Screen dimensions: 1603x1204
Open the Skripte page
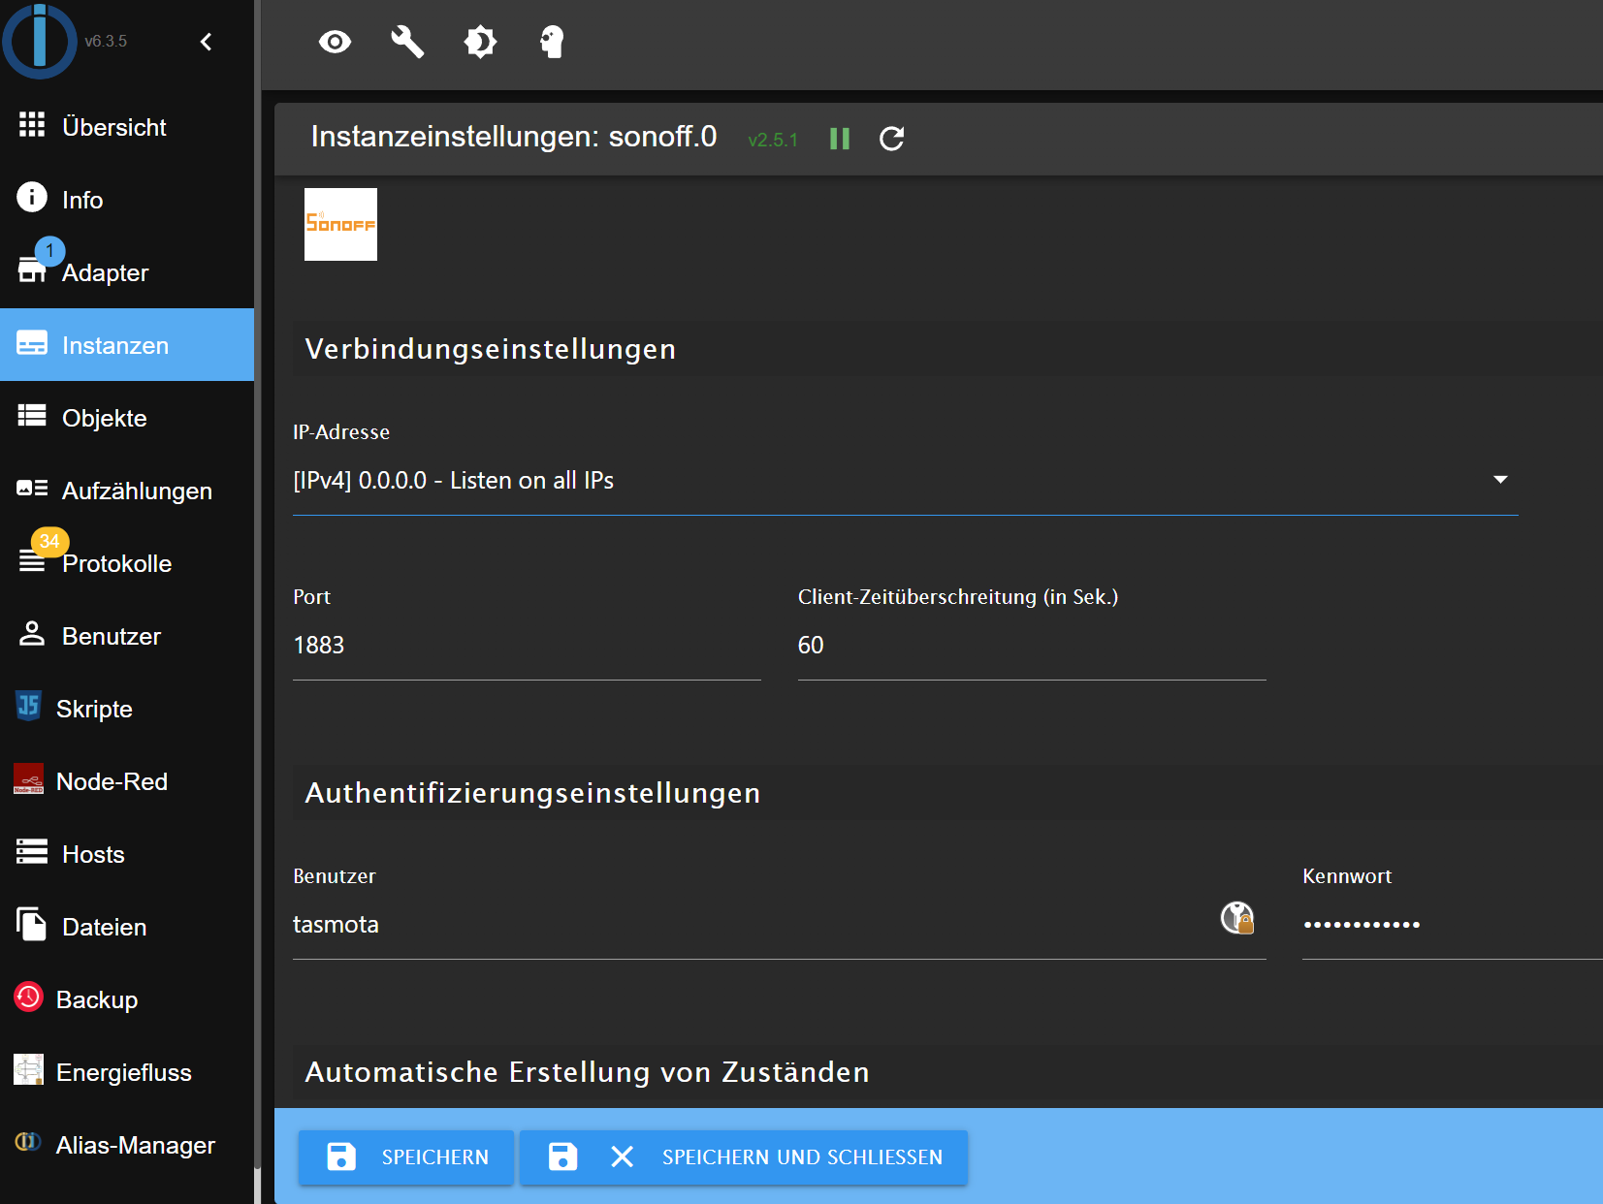(127, 709)
